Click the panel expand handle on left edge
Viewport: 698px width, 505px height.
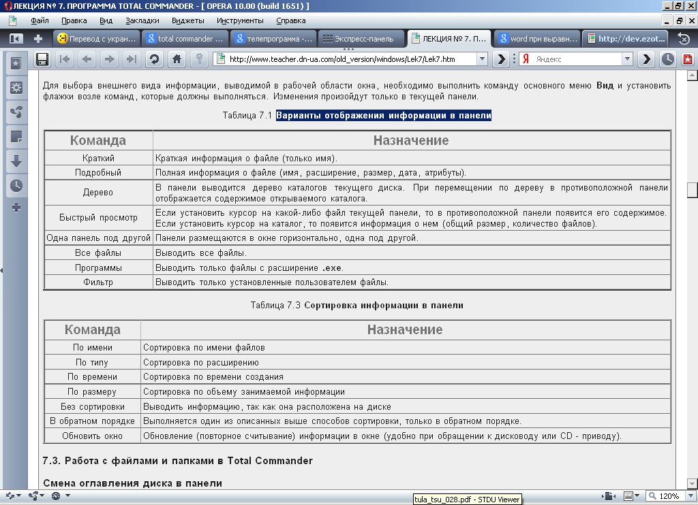1,270
